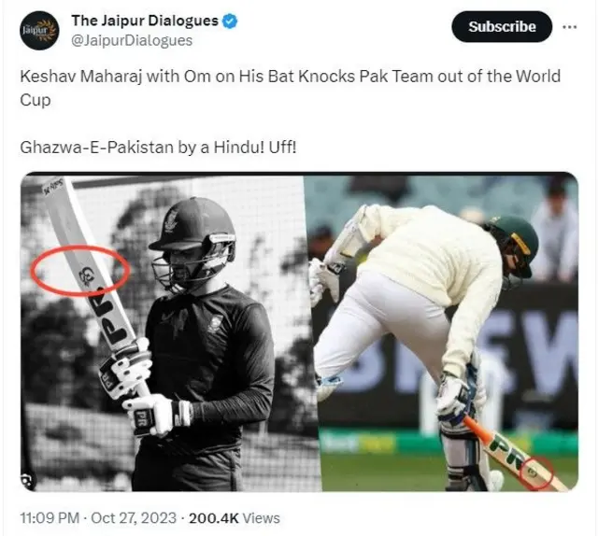Click the tweet text about Keshav Maharaj
Image resolution: width=598 pixels, height=536 pixels.
[x=290, y=88]
